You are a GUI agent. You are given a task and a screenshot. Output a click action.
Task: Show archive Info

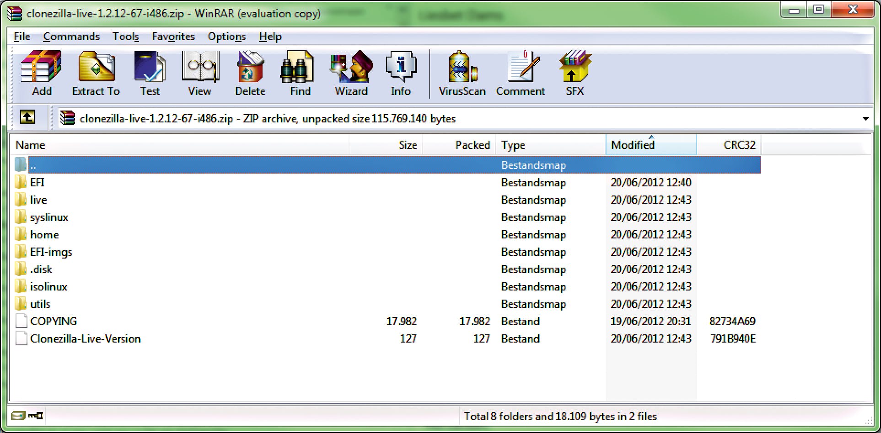click(401, 73)
